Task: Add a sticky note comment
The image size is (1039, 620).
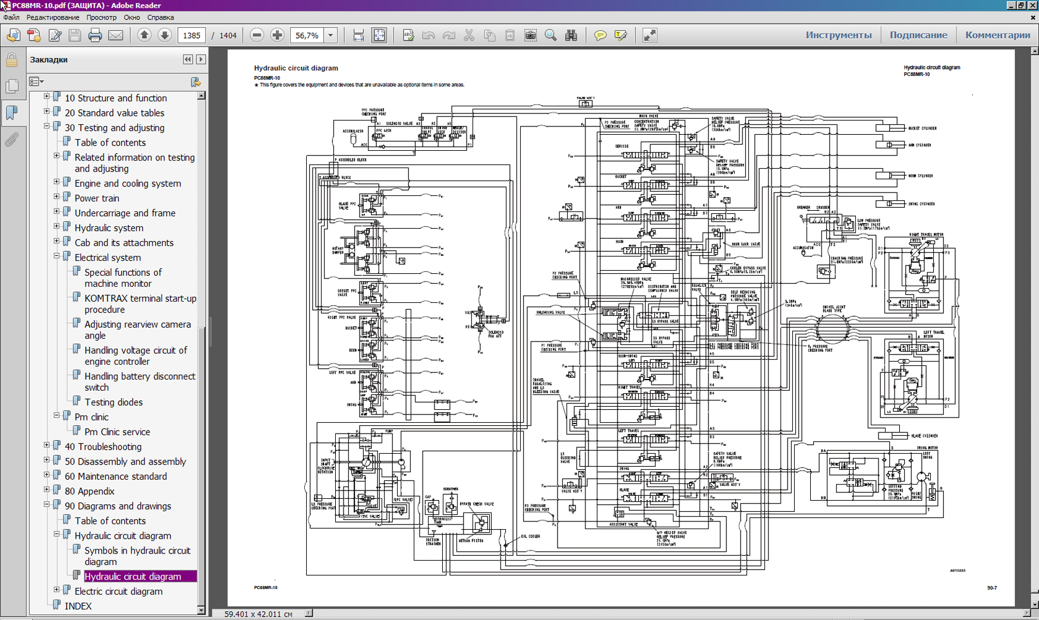Action: pos(600,36)
